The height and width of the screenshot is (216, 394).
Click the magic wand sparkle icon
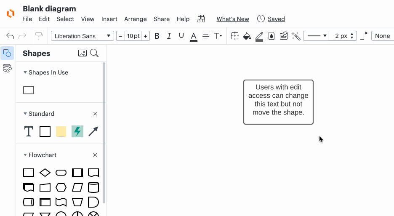point(296,36)
